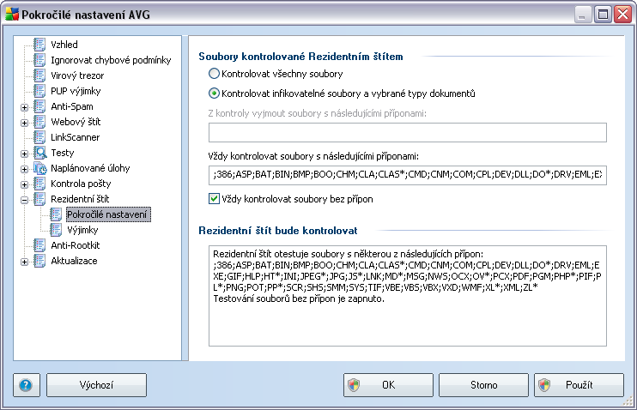Select Kontrolovat infikovatelné soubory radio option
The image size is (637, 410).
pos(214,93)
